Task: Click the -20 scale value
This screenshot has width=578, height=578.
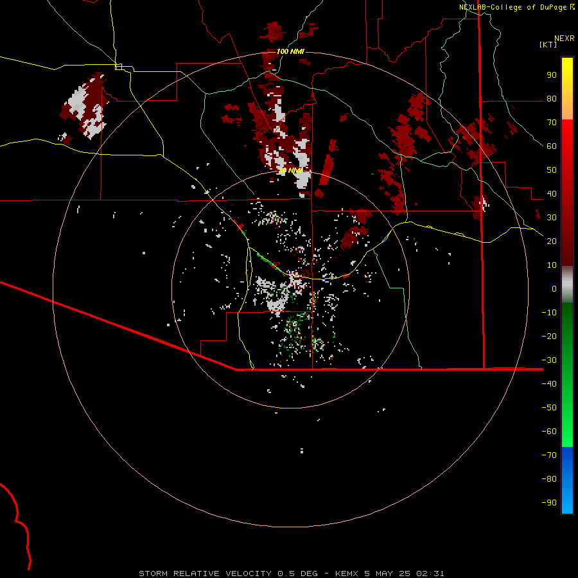Action: click(x=549, y=336)
